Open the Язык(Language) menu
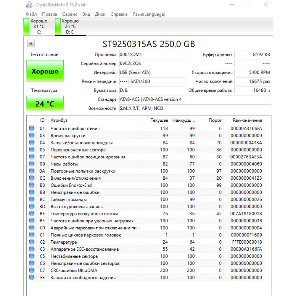 click(149, 14)
